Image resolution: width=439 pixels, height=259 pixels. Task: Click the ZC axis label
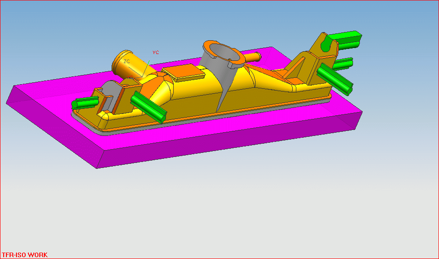(x=127, y=61)
